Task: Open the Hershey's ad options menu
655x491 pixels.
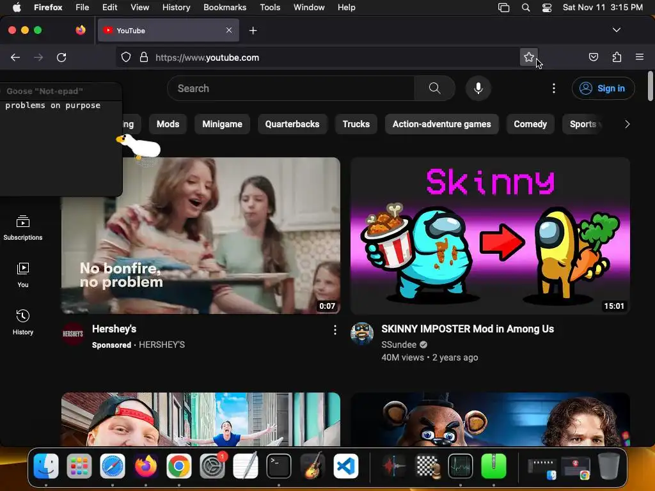Action: pos(335,331)
